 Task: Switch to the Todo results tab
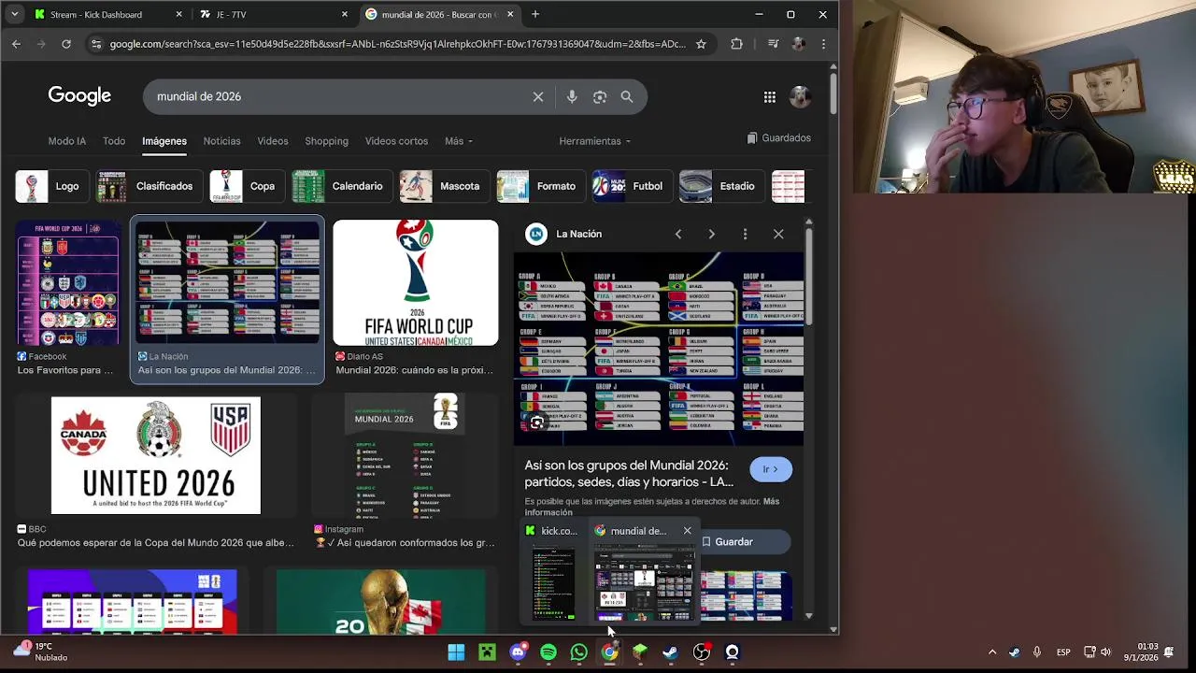[x=114, y=141]
